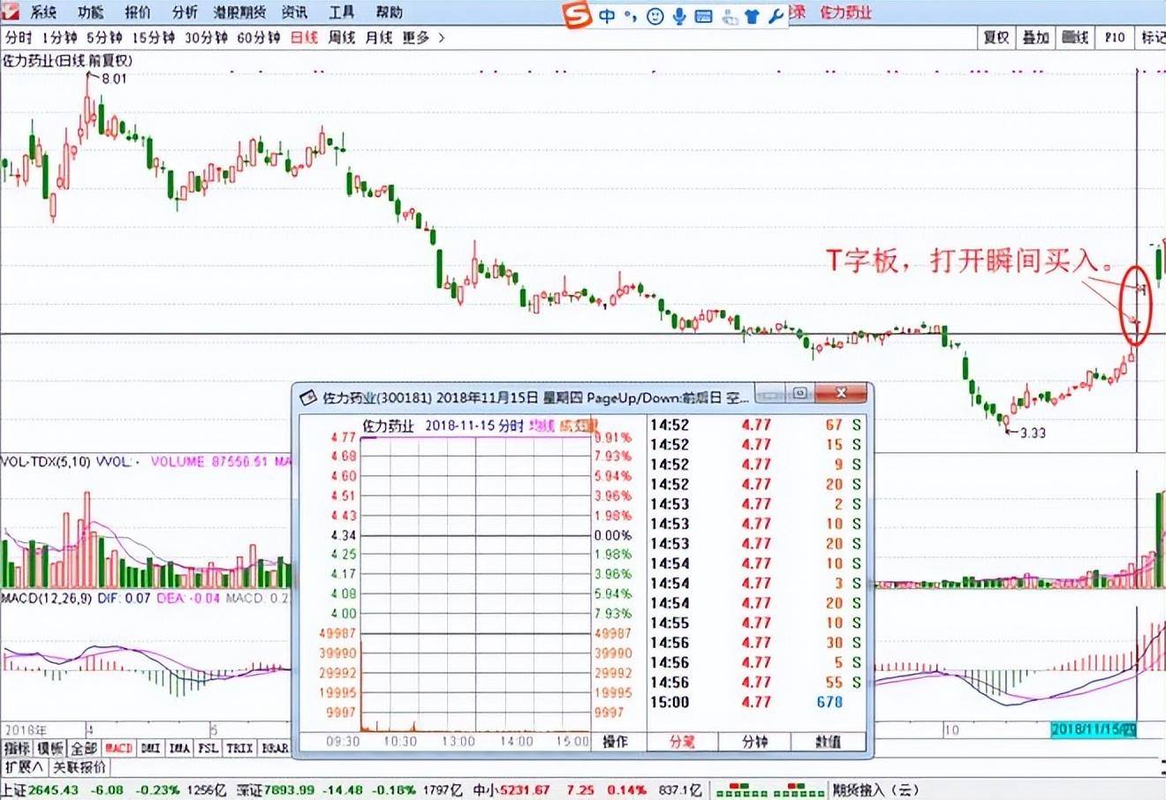Open the Sogou skin shirt icon
This screenshot has height=800, width=1166.
(x=753, y=16)
